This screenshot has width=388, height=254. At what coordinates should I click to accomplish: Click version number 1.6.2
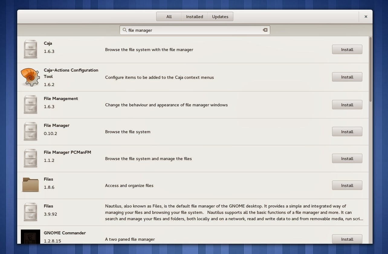(49, 85)
